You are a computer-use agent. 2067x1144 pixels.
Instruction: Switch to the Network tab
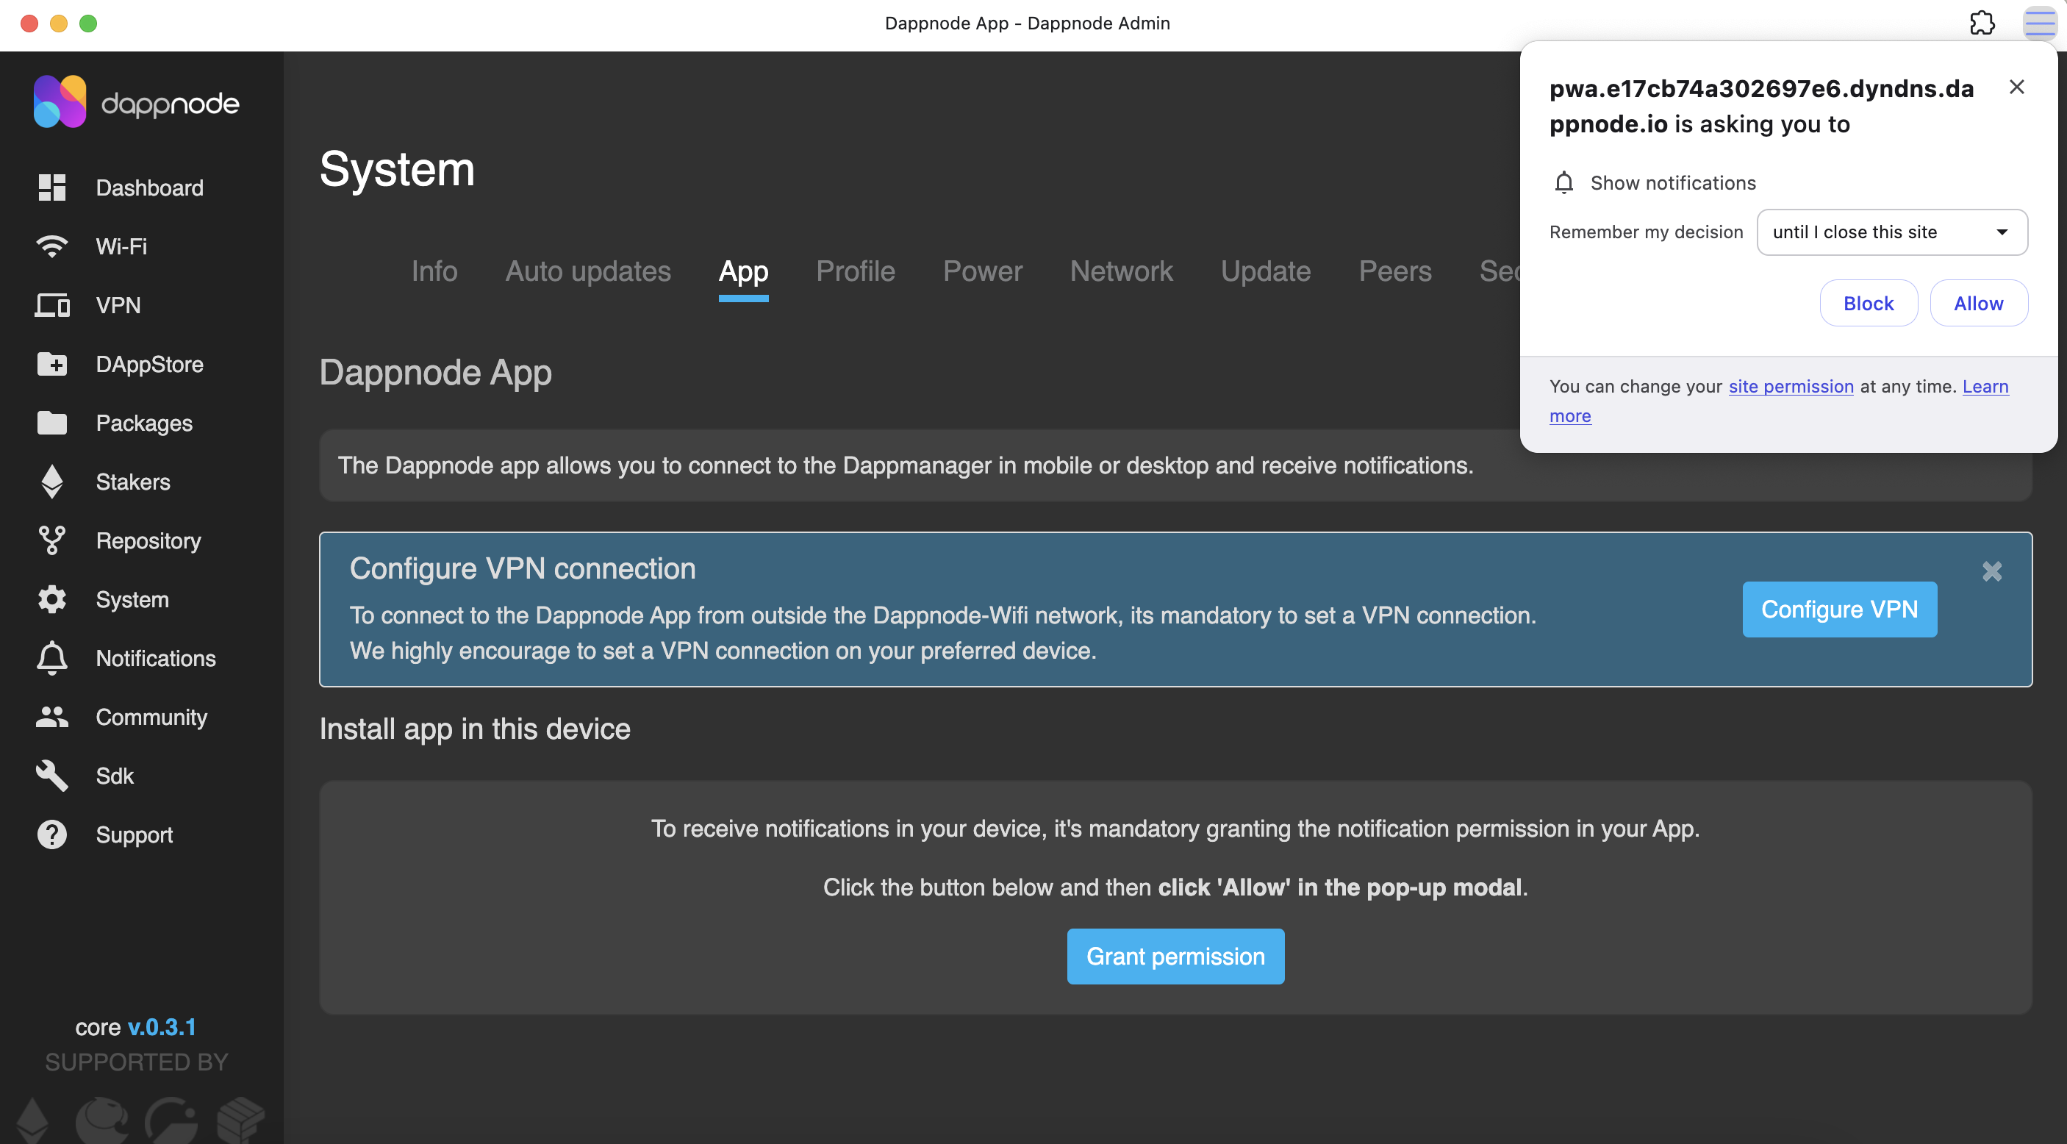tap(1121, 271)
